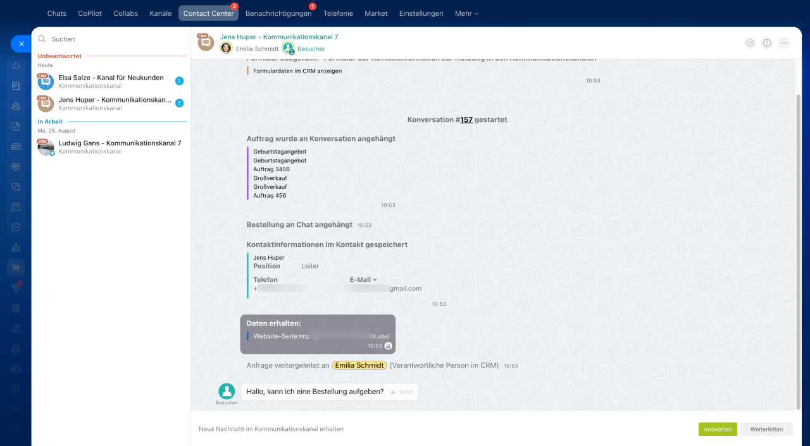Click Formulardaten im CRM anzeigen link
The image size is (810, 446).
click(297, 71)
